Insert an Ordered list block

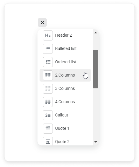(65, 62)
